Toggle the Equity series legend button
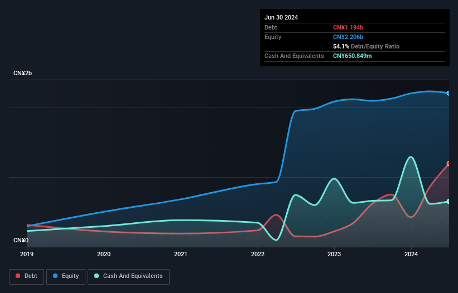458x293 pixels. pos(66,276)
